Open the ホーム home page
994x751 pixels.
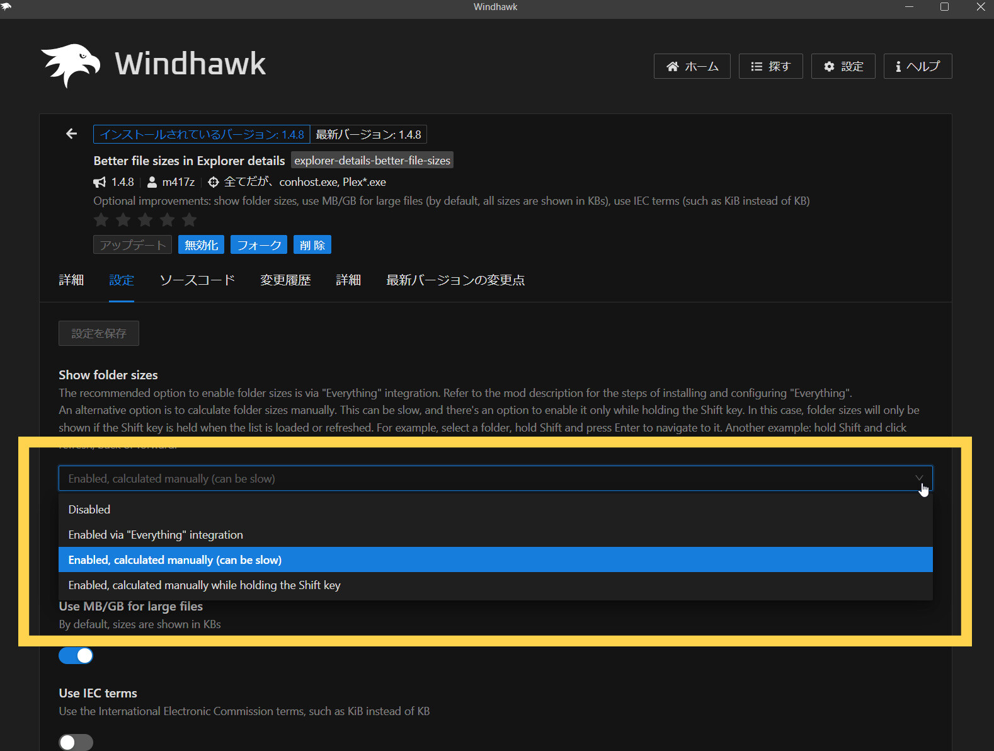coord(692,66)
